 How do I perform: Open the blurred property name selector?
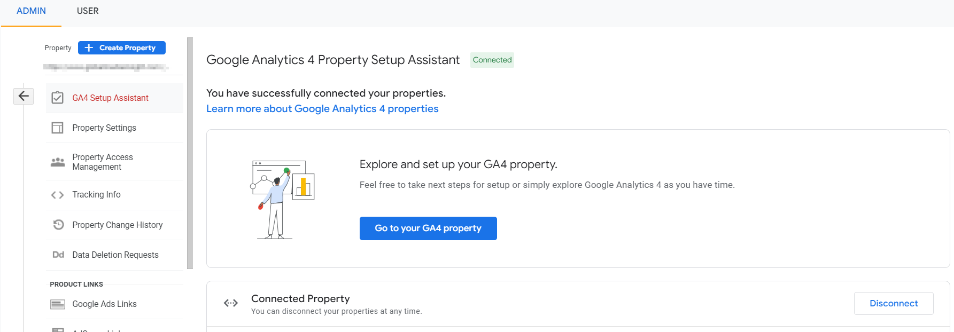[106, 67]
